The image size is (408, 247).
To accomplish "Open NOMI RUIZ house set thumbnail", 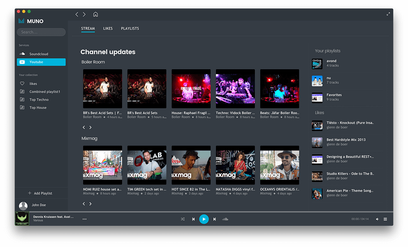I will [x=102, y=165].
